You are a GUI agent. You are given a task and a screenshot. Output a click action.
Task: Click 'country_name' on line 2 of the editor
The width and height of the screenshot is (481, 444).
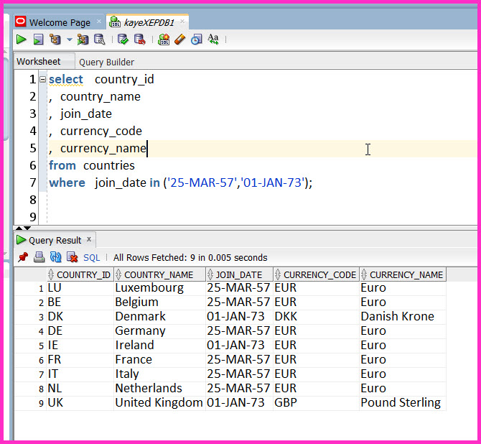pyautogui.click(x=101, y=97)
